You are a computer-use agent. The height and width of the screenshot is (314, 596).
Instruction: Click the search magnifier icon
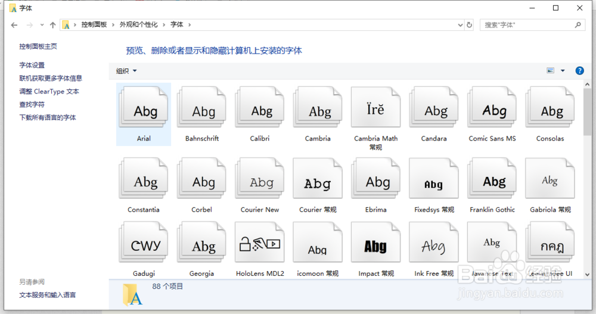[x=578, y=24]
